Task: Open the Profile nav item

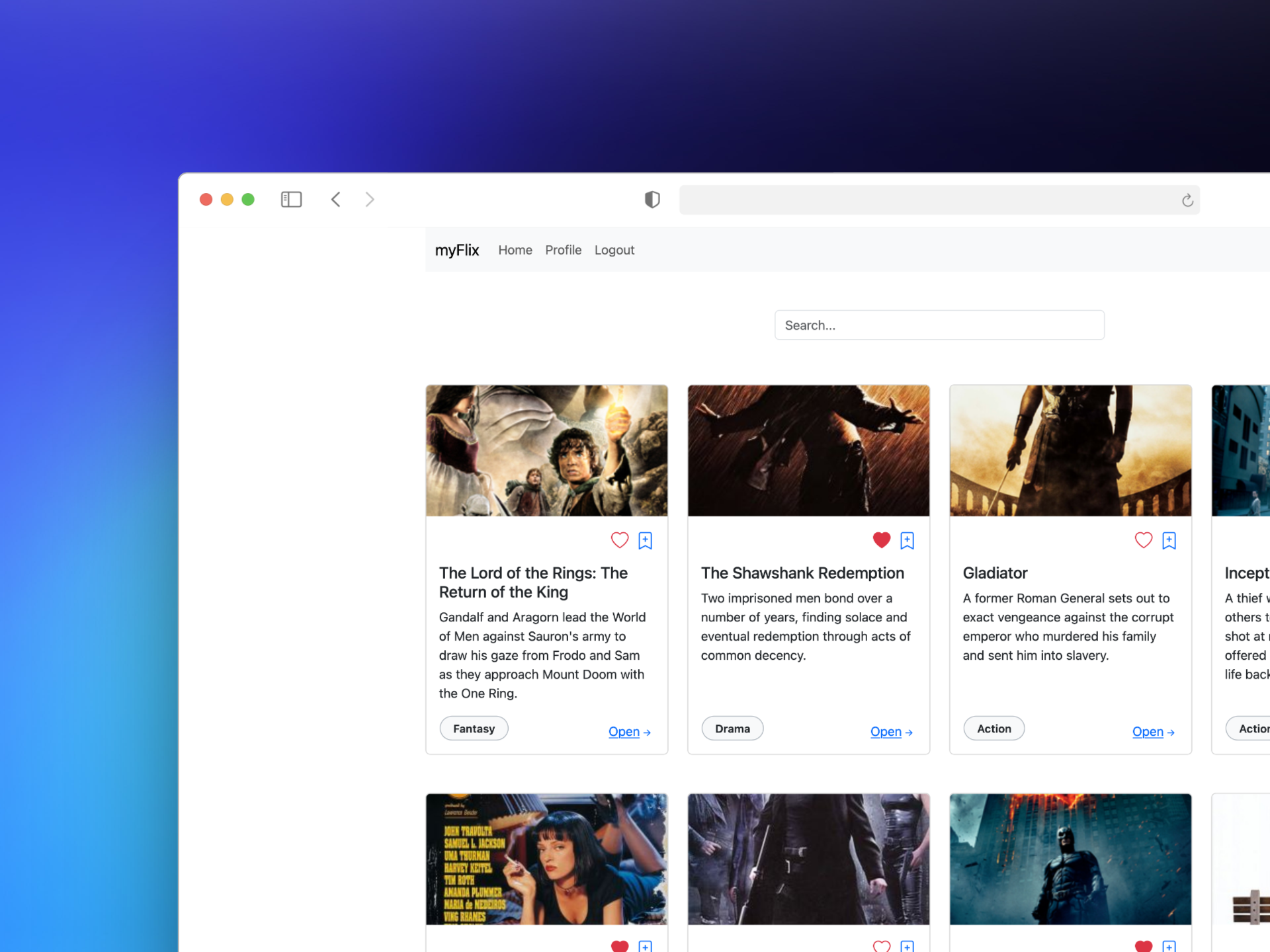Action: point(564,250)
